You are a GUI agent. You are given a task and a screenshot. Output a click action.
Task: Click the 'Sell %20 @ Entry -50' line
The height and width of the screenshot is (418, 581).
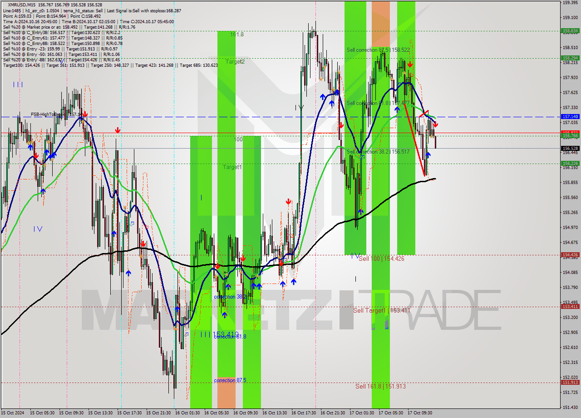[61, 54]
